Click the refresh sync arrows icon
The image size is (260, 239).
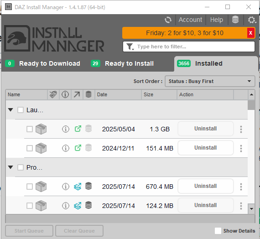168,20
